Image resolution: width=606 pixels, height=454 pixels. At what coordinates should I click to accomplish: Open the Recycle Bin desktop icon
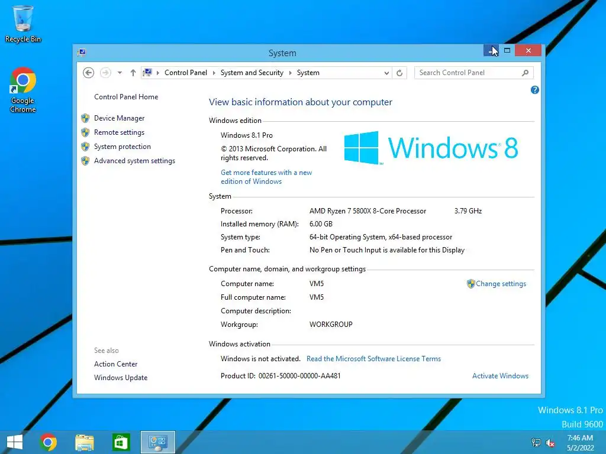[23, 24]
